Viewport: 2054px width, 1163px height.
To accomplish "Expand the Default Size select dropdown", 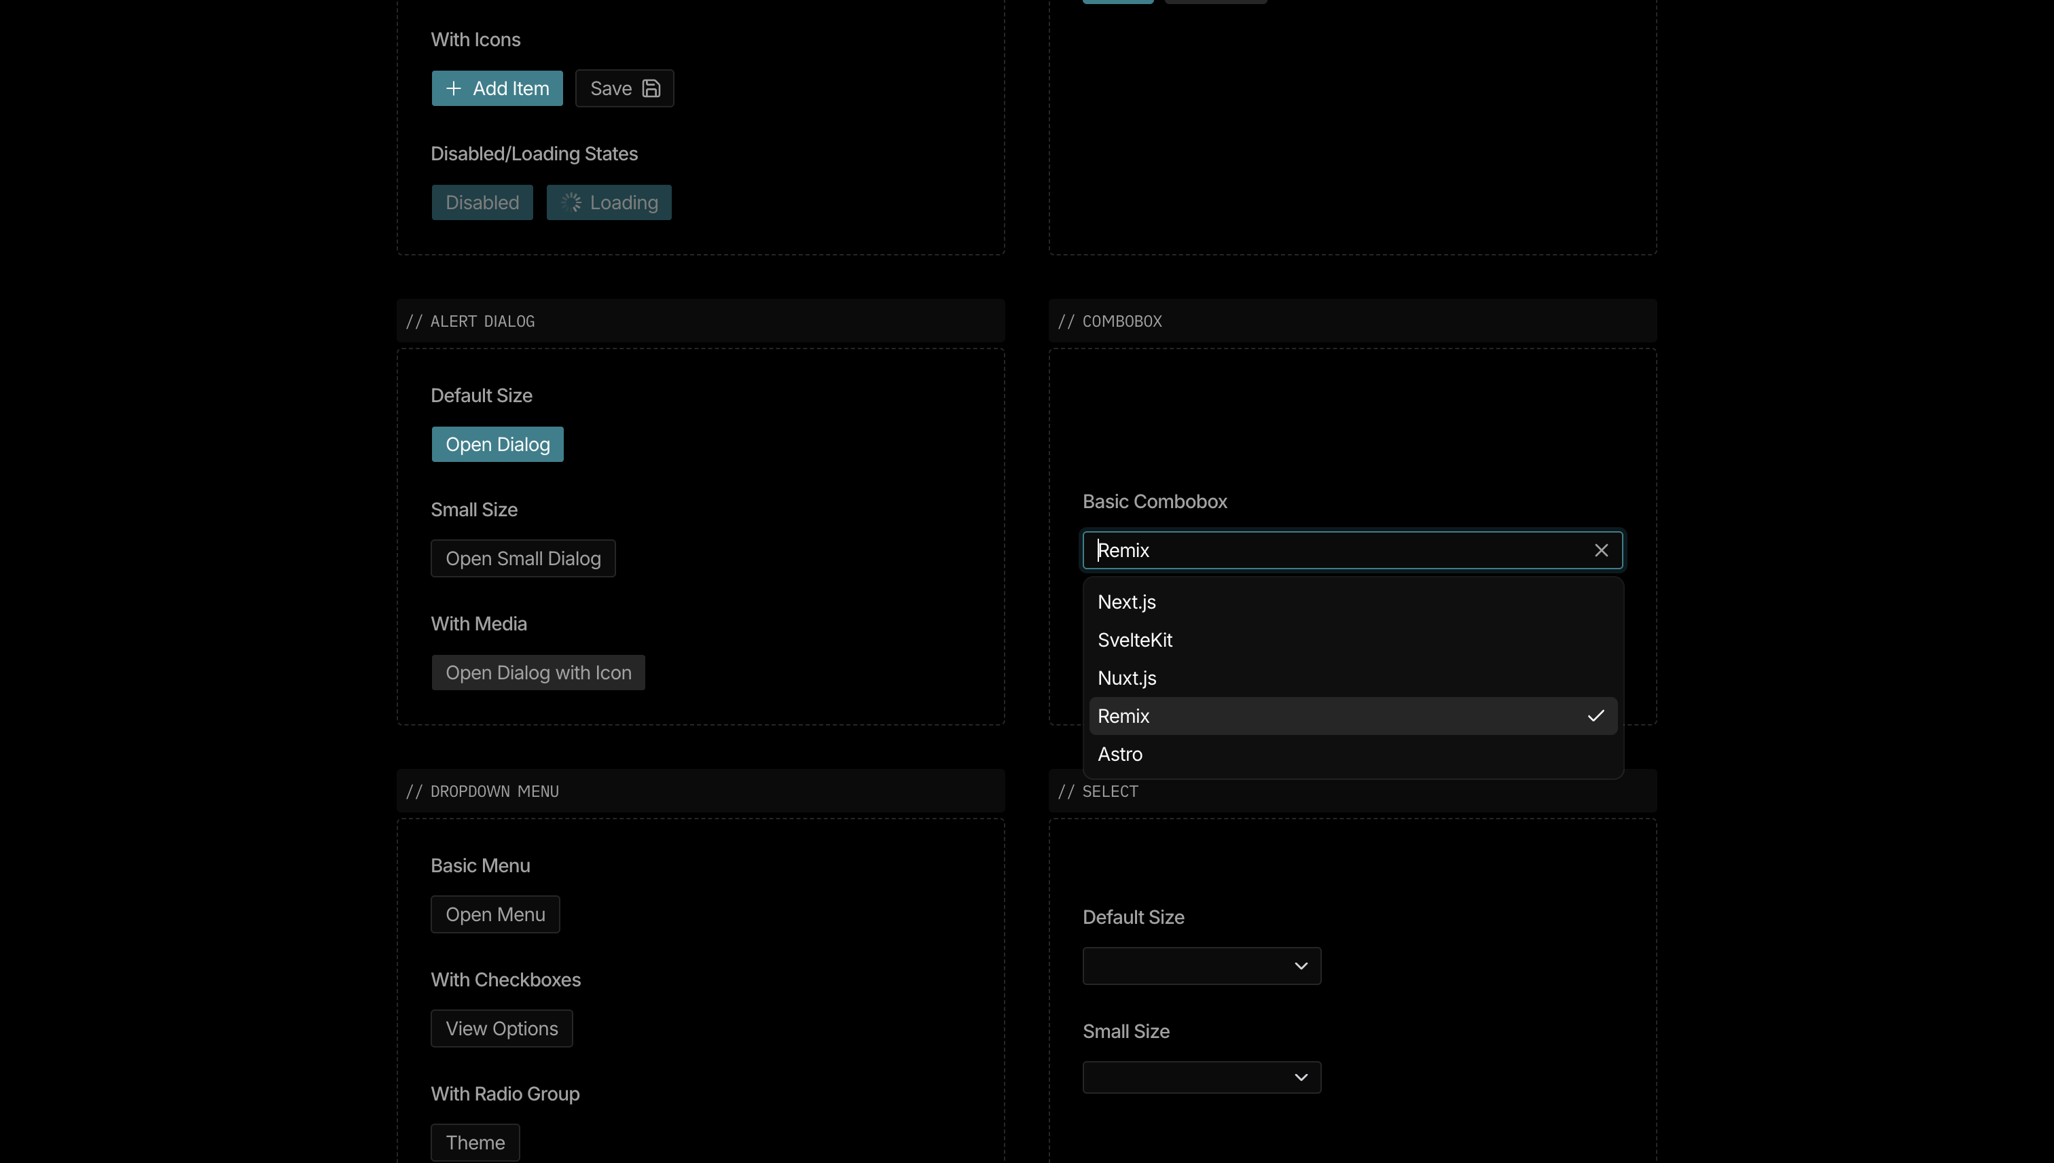I will point(1202,967).
